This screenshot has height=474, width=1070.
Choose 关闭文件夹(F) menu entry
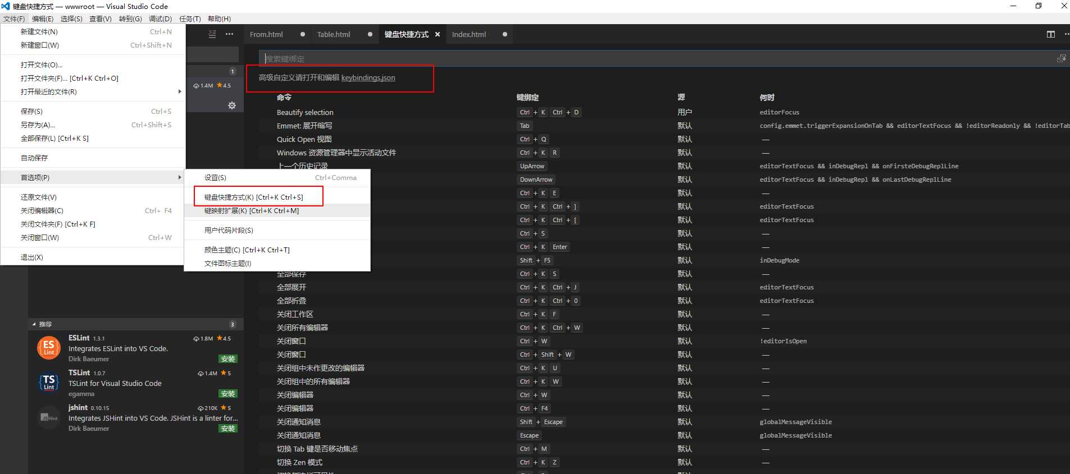pyautogui.click(x=93, y=224)
